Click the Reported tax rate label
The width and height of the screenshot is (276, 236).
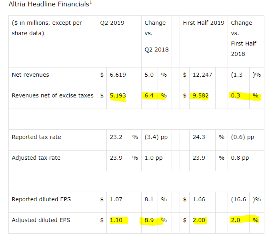pyautogui.click(x=36, y=137)
